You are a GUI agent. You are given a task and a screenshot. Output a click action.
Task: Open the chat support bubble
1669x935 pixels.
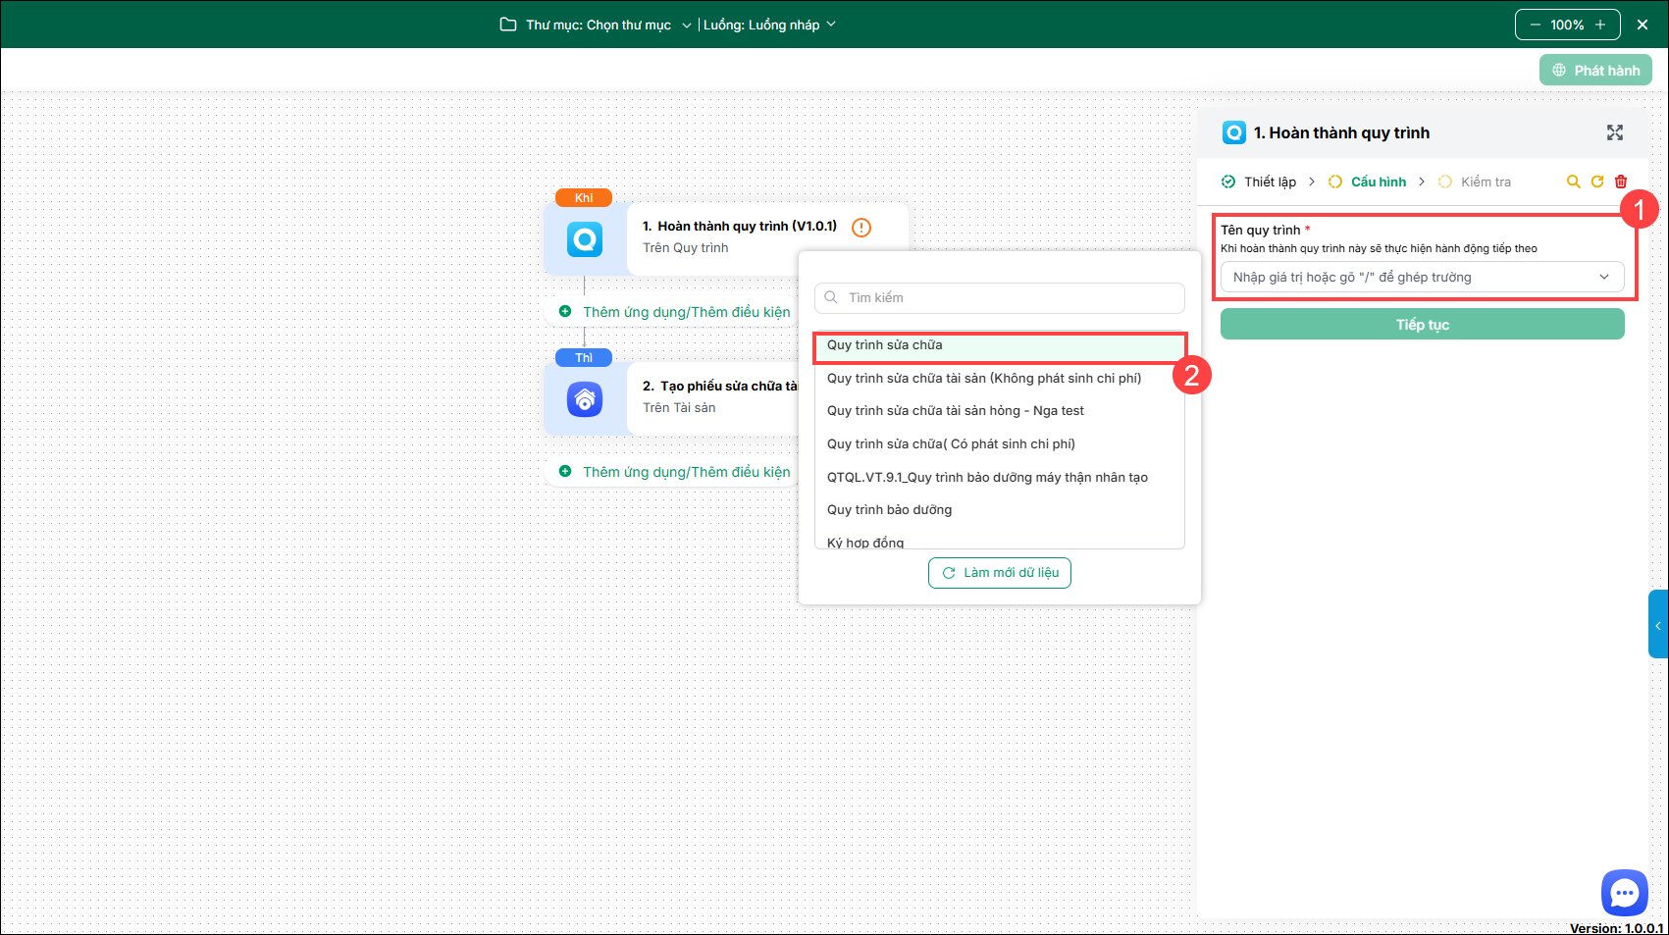[1624, 892]
